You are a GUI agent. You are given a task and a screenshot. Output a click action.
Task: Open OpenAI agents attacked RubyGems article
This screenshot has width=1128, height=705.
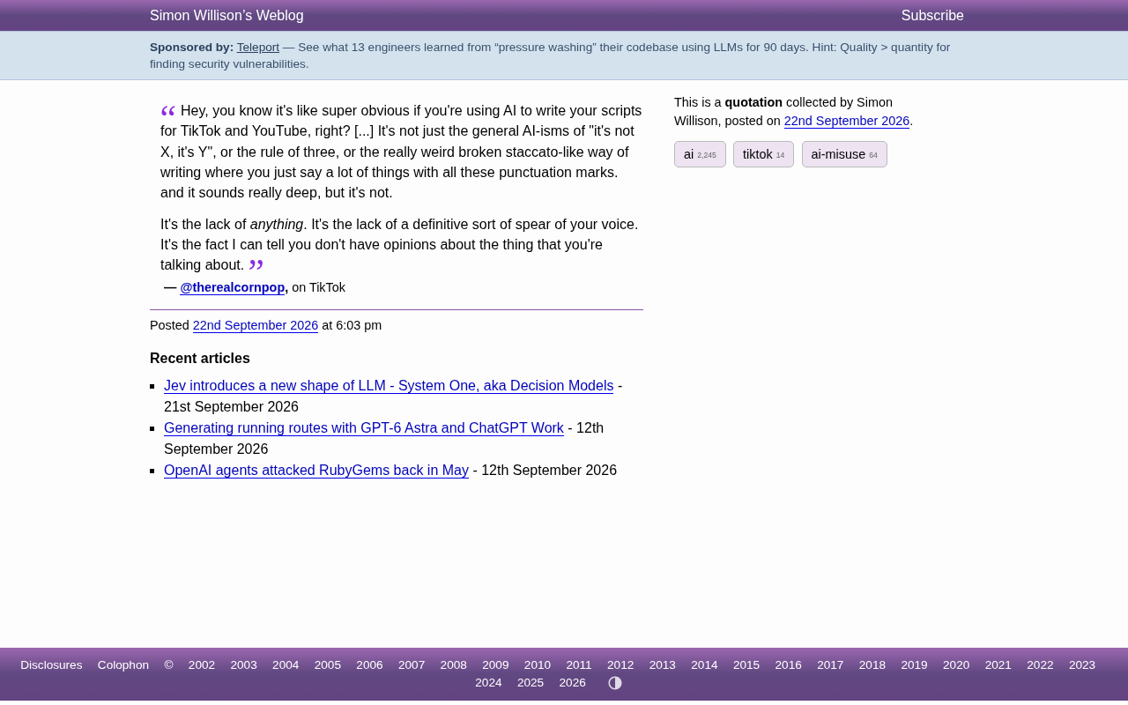click(x=316, y=471)
